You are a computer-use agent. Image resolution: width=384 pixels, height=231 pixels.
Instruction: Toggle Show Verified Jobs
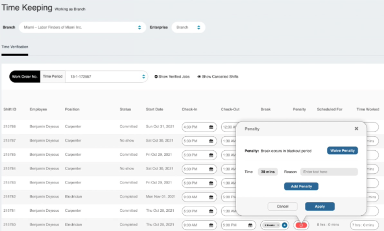coord(172,77)
